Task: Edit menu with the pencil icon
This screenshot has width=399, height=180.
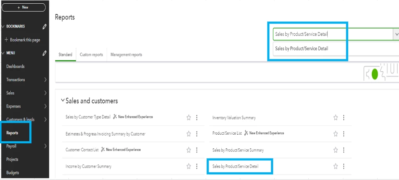Action: 45,53
